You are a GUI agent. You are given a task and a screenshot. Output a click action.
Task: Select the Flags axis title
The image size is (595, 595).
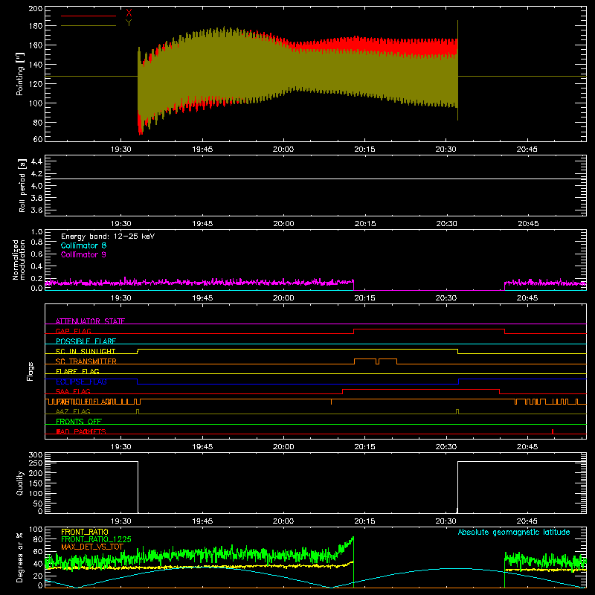pos(30,371)
